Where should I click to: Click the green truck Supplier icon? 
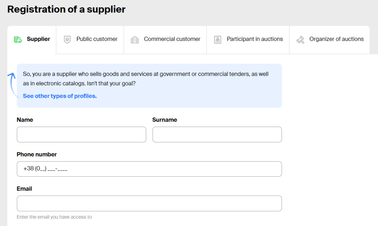(18, 39)
